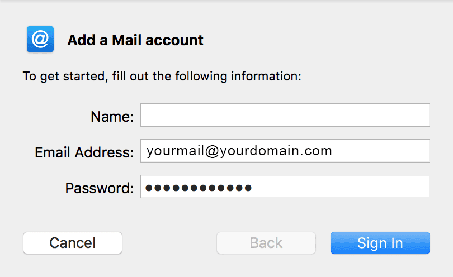This screenshot has width=453, height=277.
Task: Click the "Password:" label
Action: pyautogui.click(x=99, y=188)
